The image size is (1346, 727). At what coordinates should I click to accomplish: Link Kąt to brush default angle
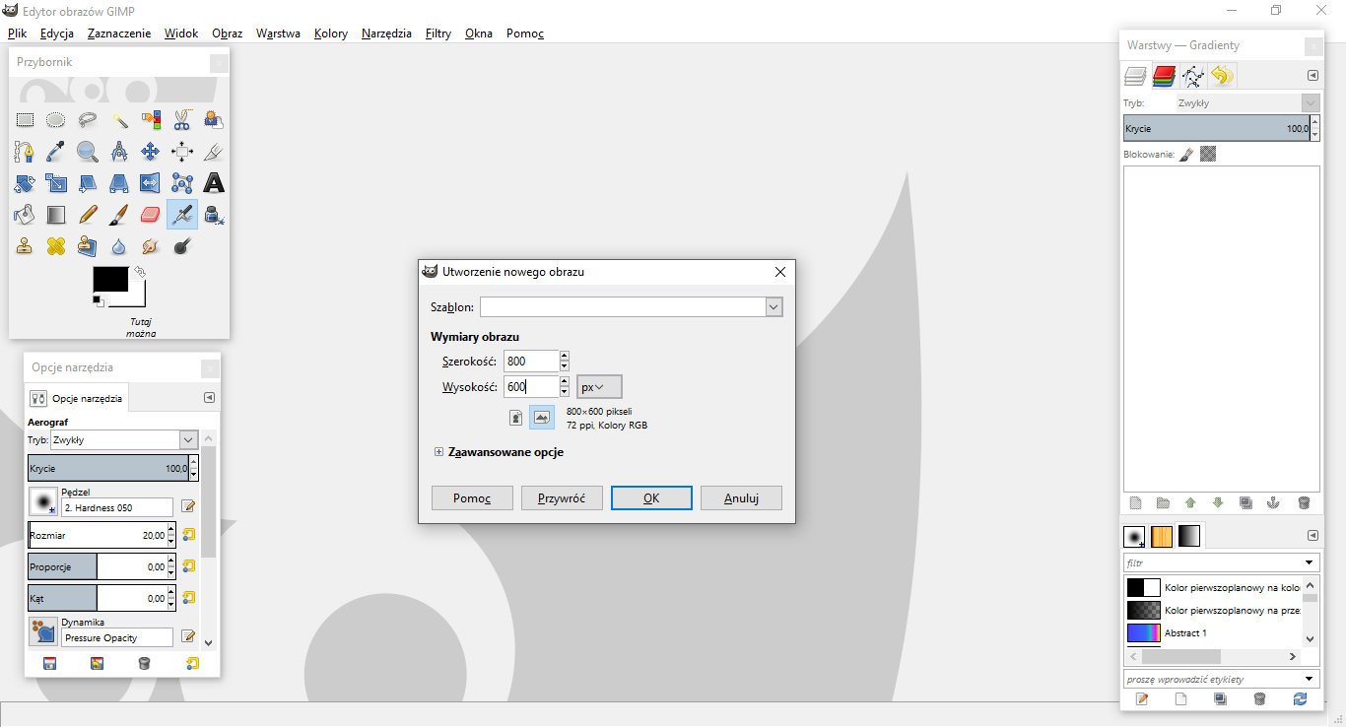[188, 598]
